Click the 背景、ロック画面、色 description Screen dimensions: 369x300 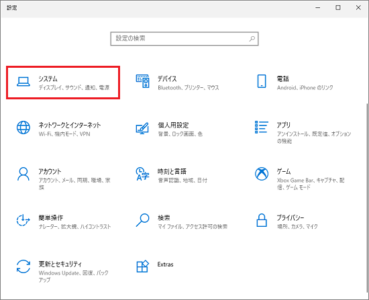180,134
